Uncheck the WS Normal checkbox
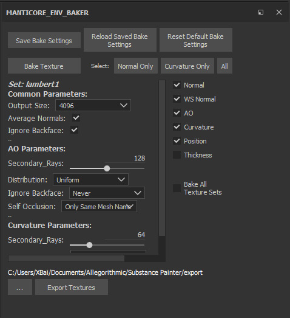 point(177,99)
